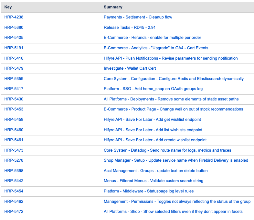This screenshot has height=220, width=254.
Task: Click issue key HRP-5359
Action: coord(14,79)
